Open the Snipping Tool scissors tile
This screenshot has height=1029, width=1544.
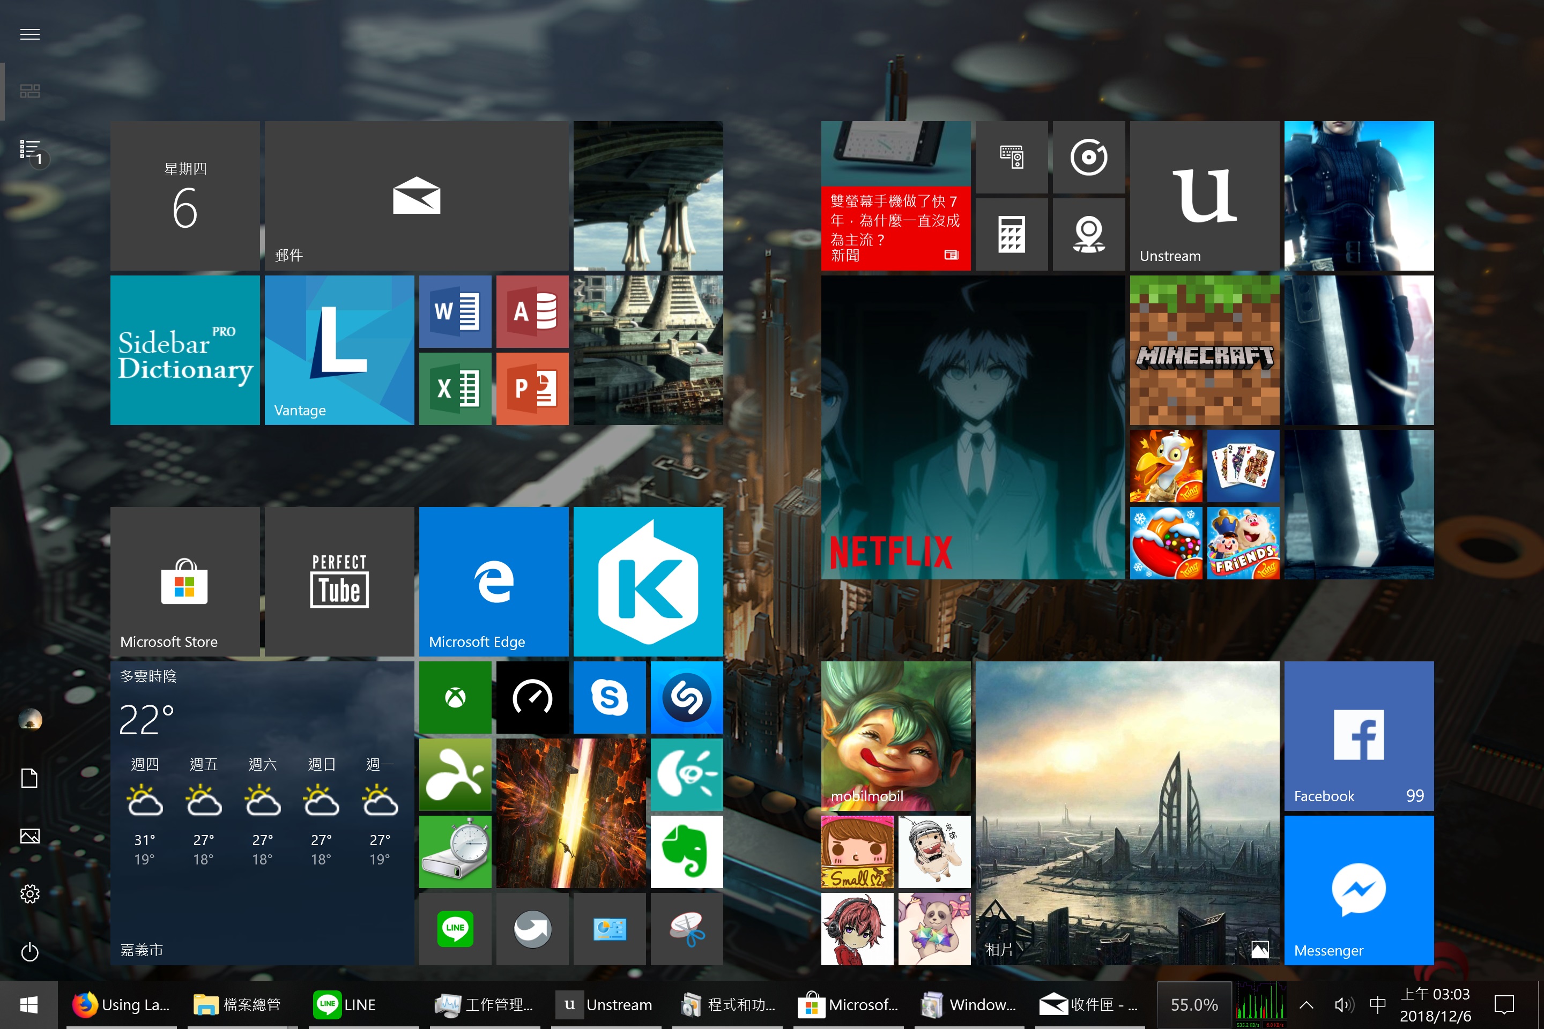tap(687, 929)
